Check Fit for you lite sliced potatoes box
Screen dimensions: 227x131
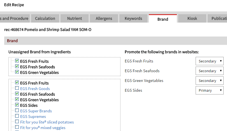17,122
